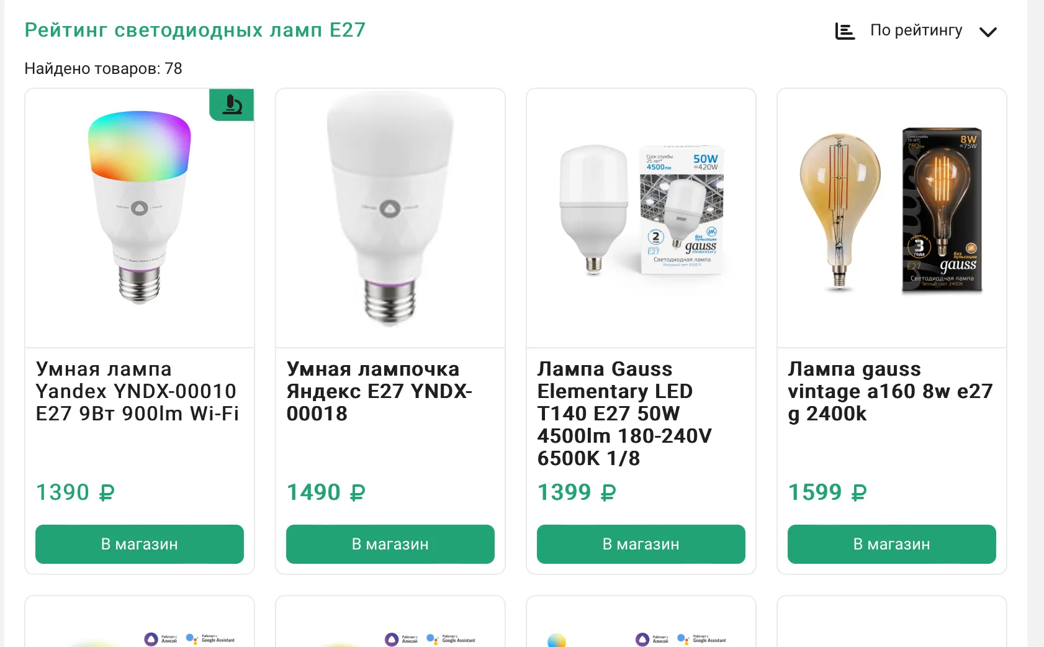Expand the sort chevron arrow
The width and height of the screenshot is (1044, 647).
tap(988, 32)
